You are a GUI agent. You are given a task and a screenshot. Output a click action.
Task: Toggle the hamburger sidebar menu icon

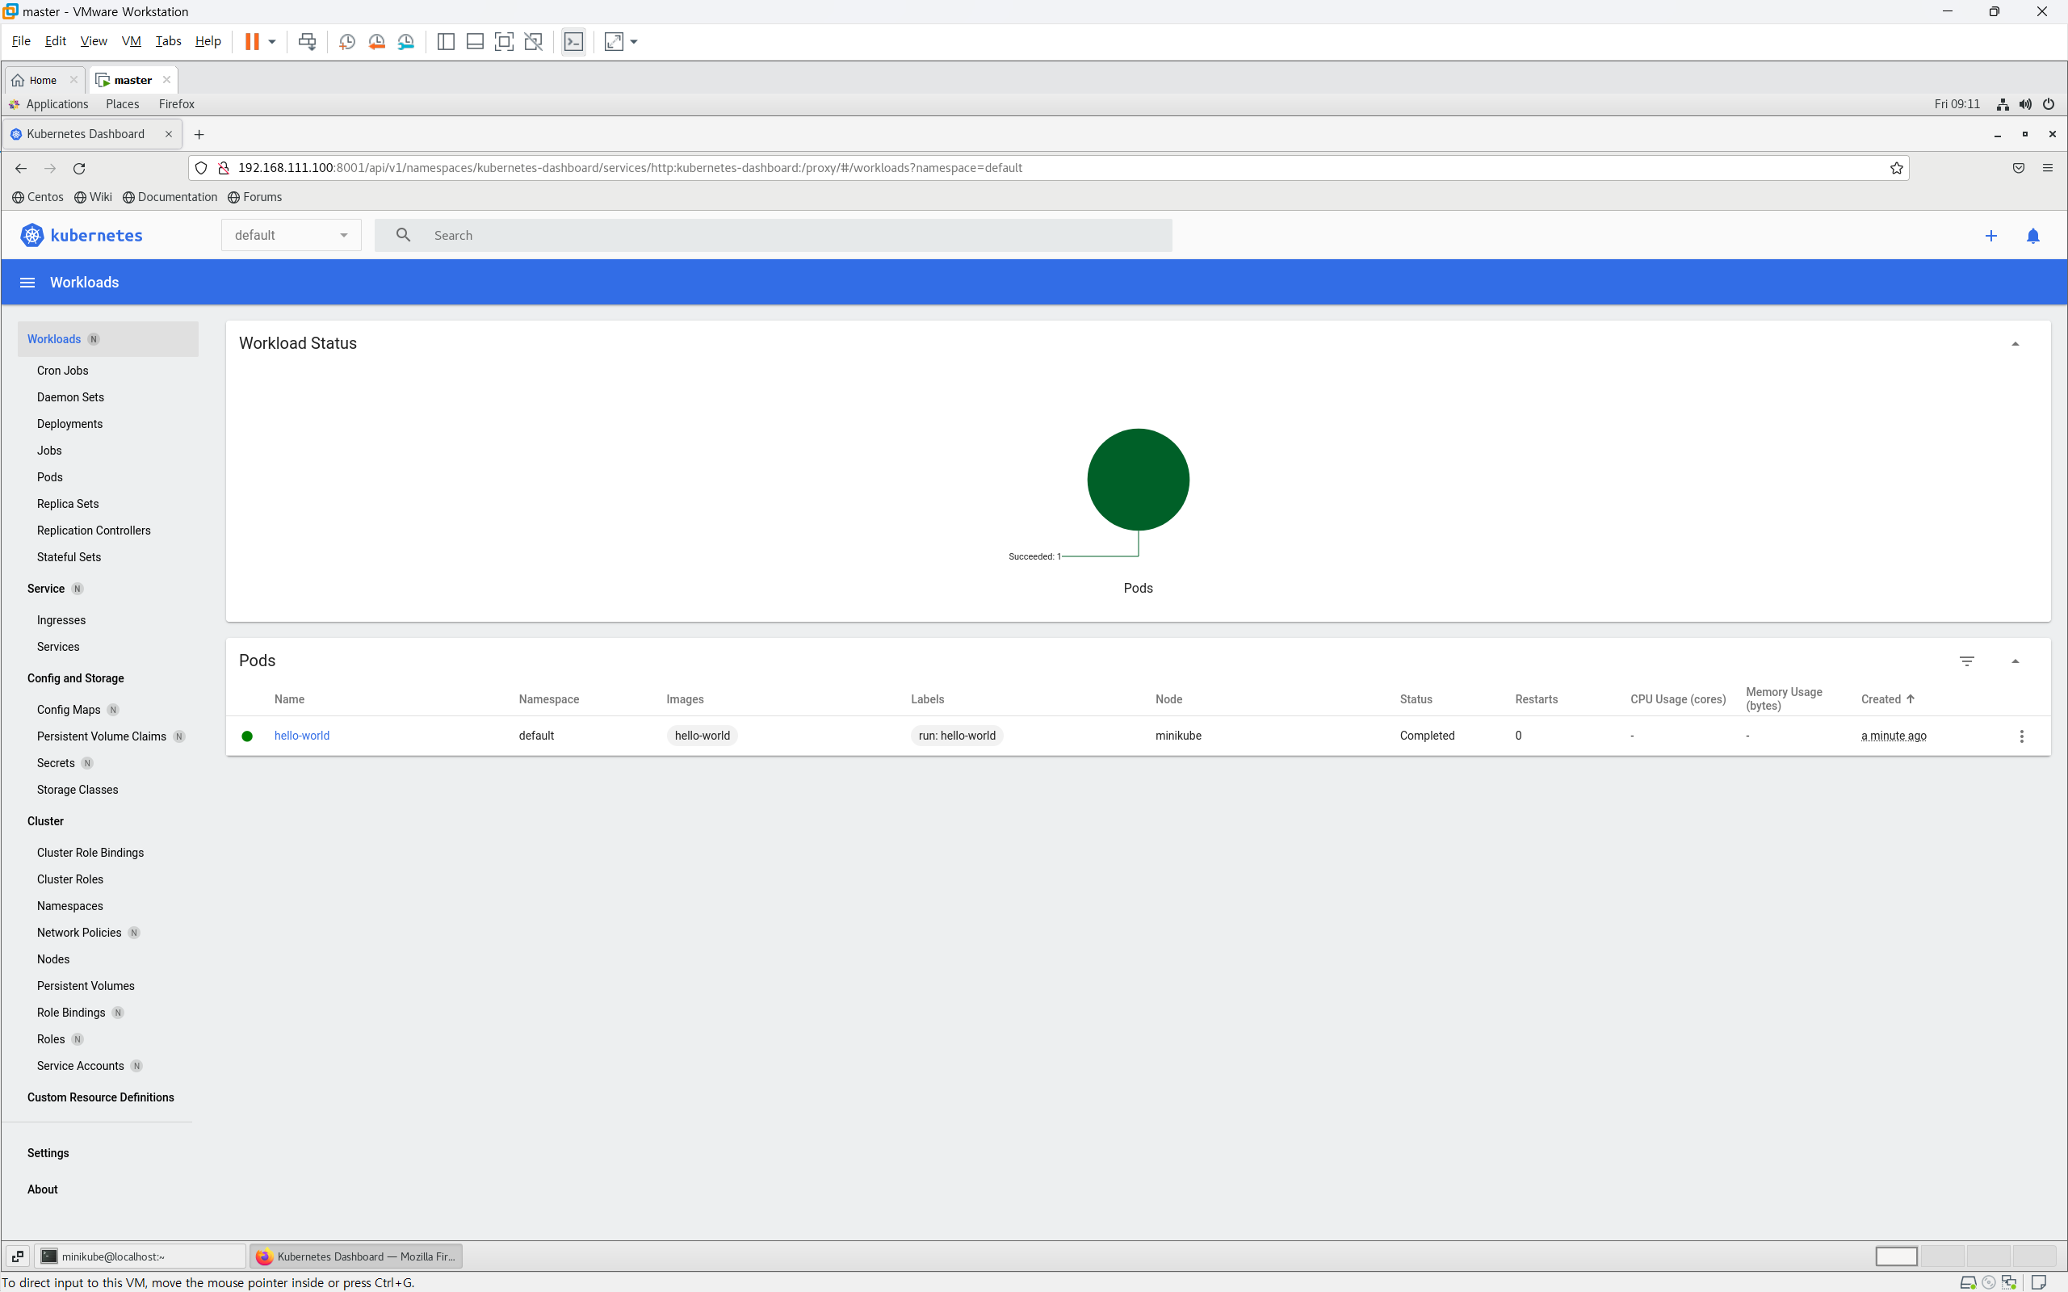coord(27,283)
